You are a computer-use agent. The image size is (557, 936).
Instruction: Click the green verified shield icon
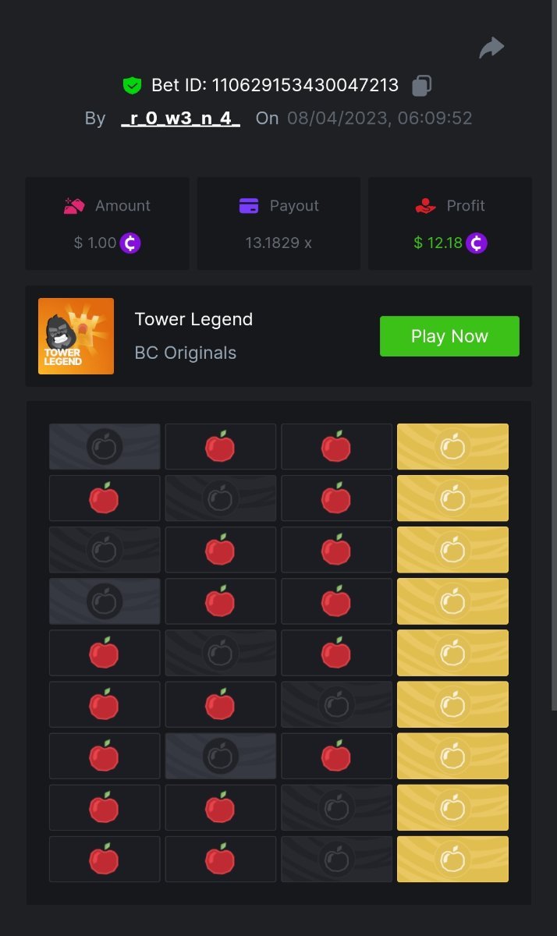tap(132, 85)
